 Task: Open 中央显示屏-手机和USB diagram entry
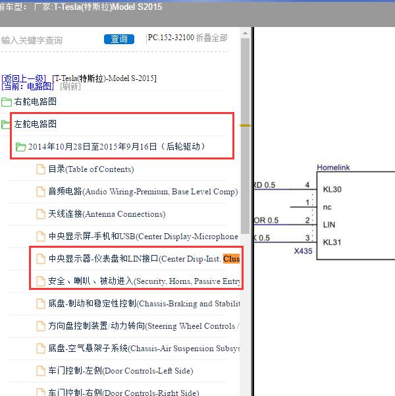(143, 237)
